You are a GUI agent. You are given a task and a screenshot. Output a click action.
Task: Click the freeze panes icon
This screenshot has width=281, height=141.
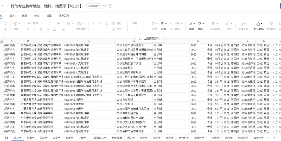click(x=214, y=23)
